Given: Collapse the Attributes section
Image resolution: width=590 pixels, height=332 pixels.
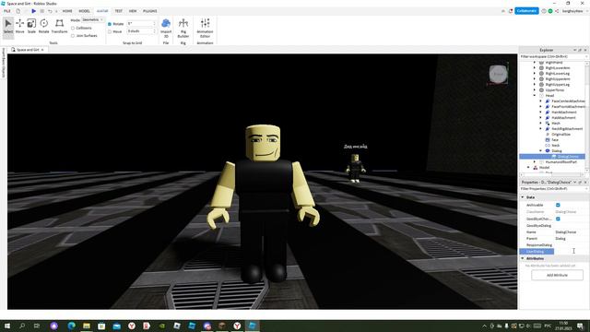Looking at the screenshot, I should (523, 258).
